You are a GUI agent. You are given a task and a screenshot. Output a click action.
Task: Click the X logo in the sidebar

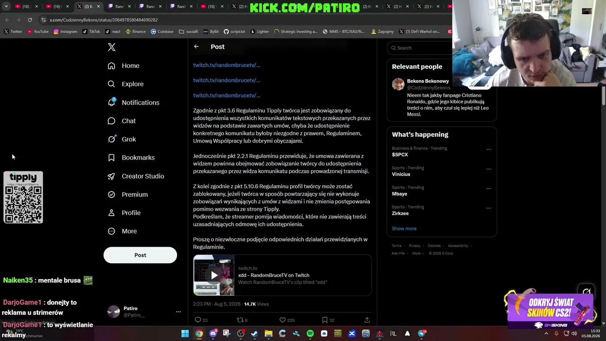click(112, 47)
